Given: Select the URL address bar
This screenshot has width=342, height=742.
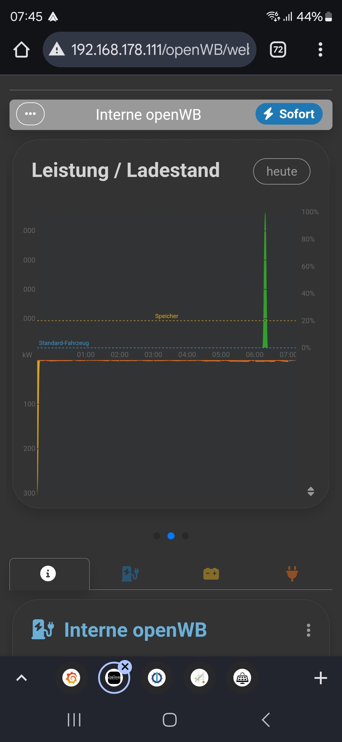Looking at the screenshot, I should (x=149, y=49).
